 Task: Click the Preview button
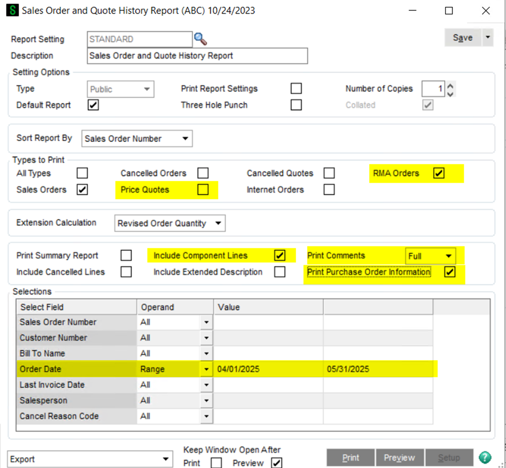pos(399,458)
